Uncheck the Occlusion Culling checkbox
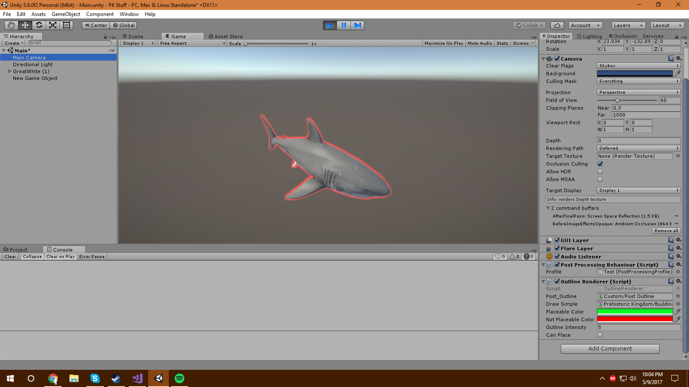The height and width of the screenshot is (387, 689). 600,164
